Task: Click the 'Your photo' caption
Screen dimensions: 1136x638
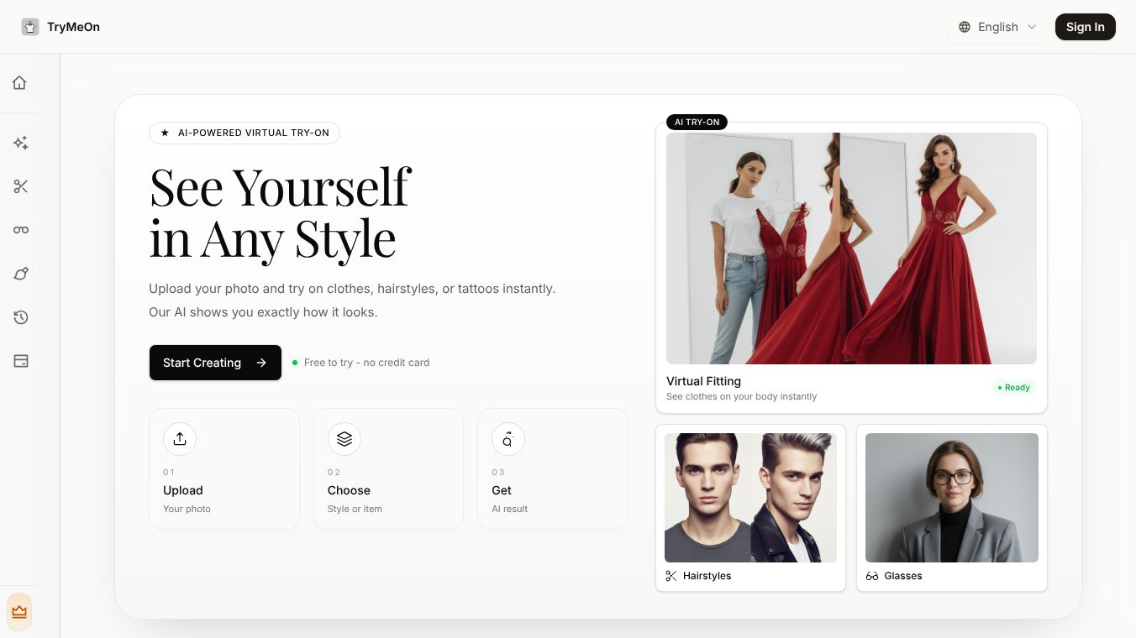Action: point(187,509)
